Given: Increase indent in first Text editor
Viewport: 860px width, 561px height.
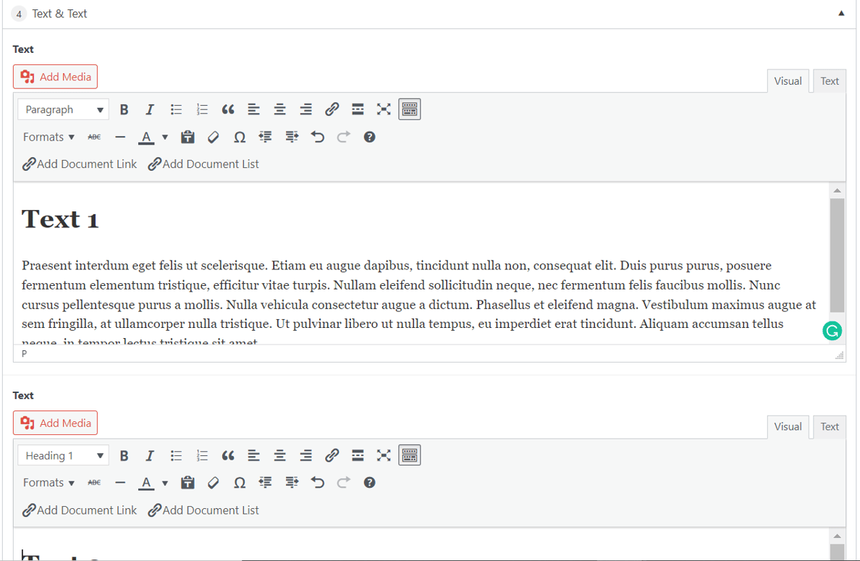Looking at the screenshot, I should pyautogui.click(x=291, y=137).
